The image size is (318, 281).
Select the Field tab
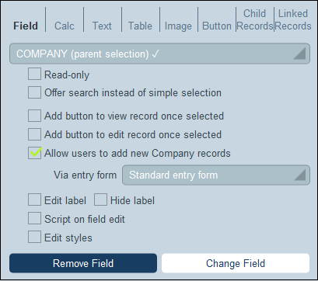(26, 26)
